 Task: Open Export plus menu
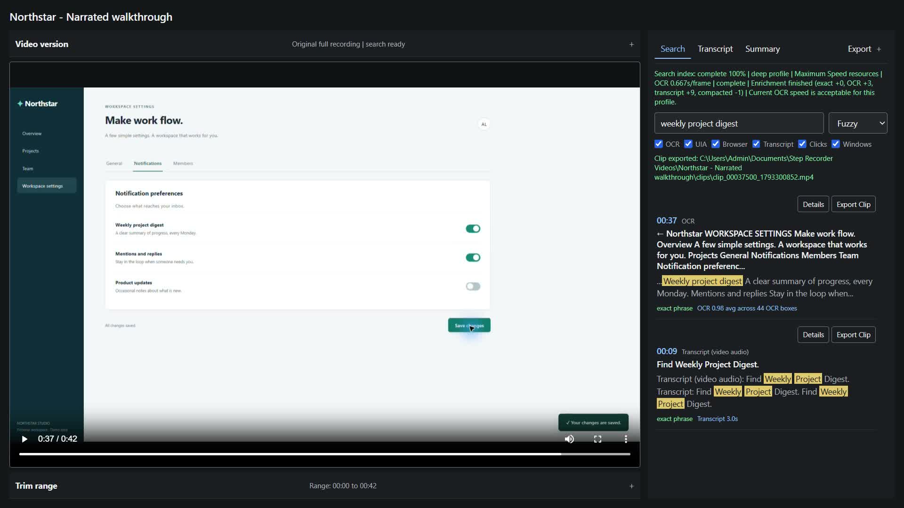click(879, 49)
